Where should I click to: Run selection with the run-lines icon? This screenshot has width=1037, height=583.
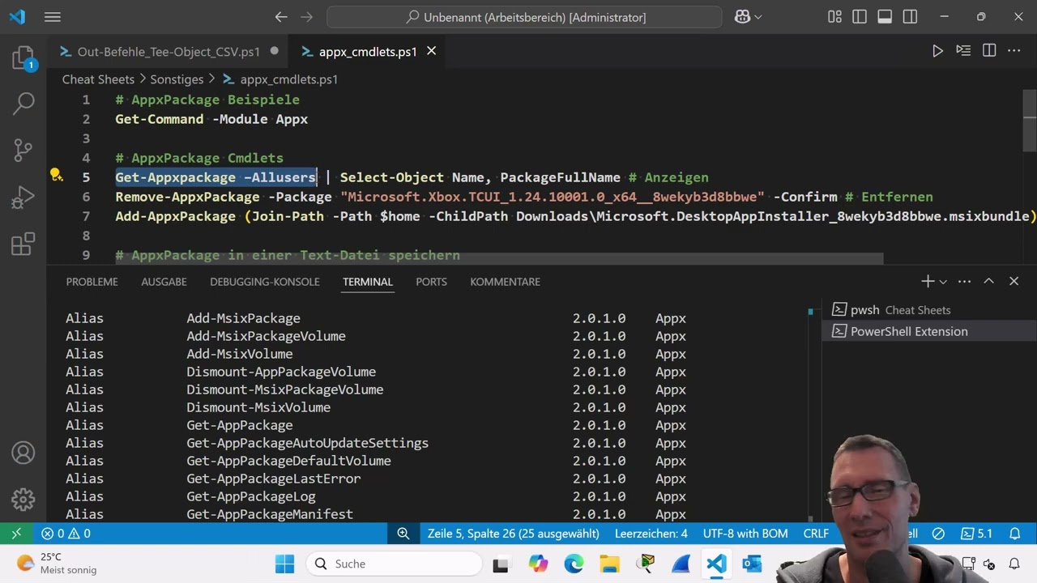point(963,51)
